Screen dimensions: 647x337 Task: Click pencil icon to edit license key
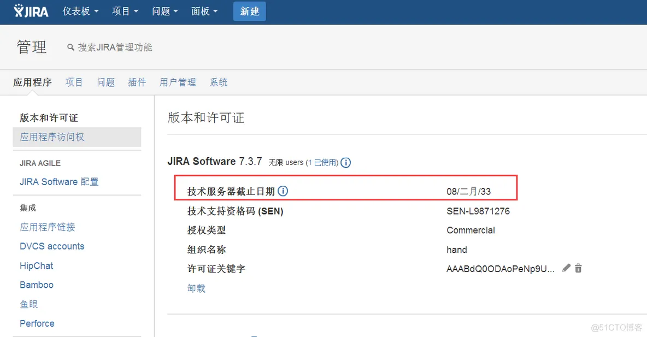click(x=567, y=268)
